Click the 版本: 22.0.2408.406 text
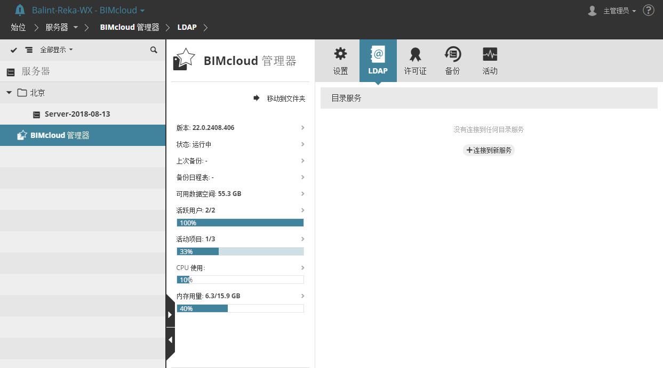The height and width of the screenshot is (368, 663). point(205,128)
